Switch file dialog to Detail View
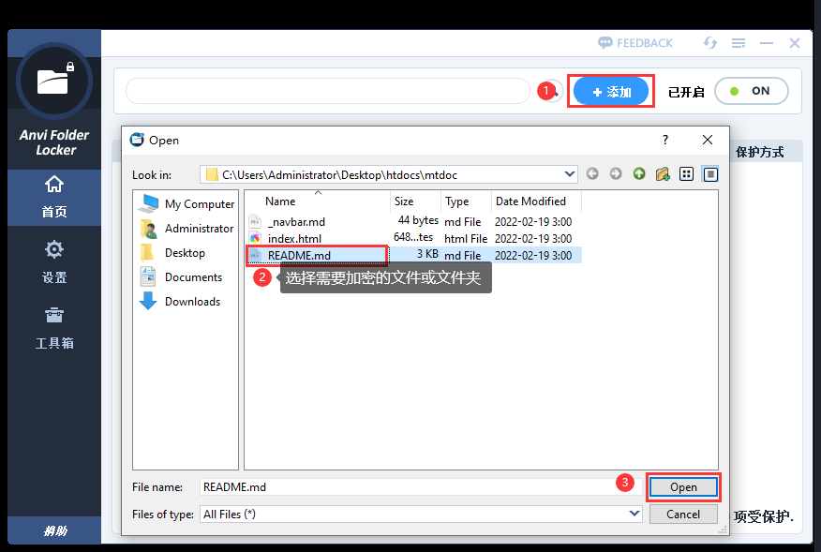 click(x=710, y=174)
